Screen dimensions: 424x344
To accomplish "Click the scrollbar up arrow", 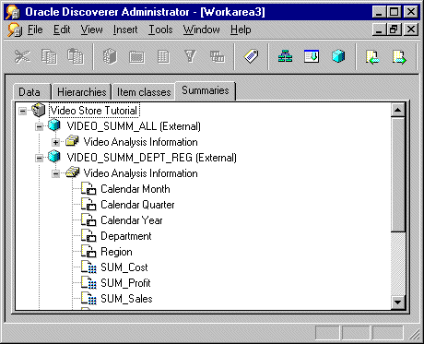I will (398, 110).
